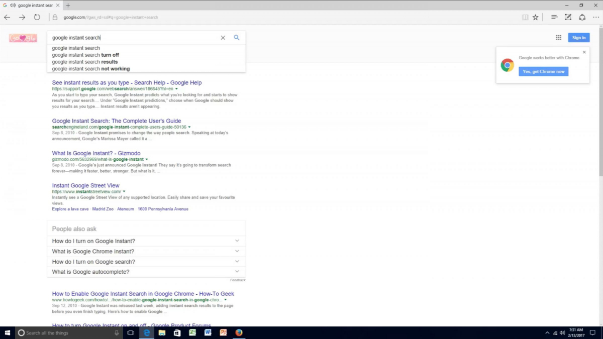This screenshot has width=603, height=339.
Task: Click the Cortana 'Search all the things' box
Action: pos(68,332)
